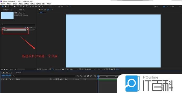Toggle hide shy layers switch

click(85, 76)
